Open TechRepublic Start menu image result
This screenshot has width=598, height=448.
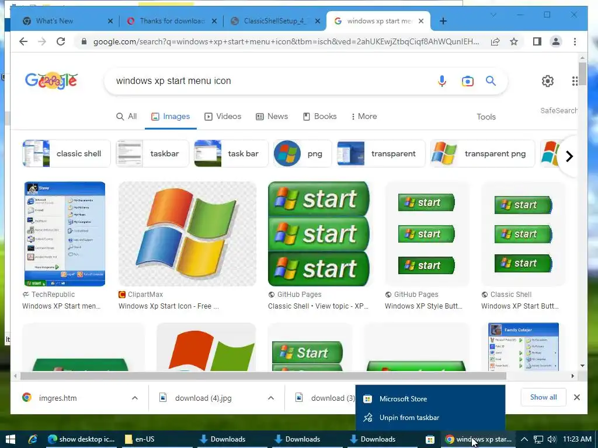click(x=64, y=233)
